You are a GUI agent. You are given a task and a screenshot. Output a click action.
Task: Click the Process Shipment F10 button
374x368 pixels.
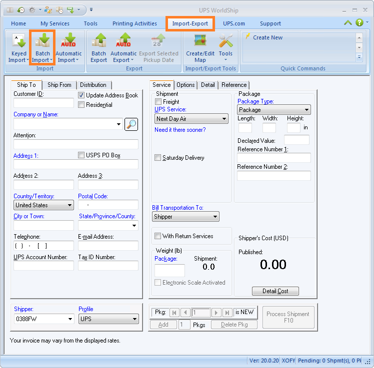coord(288,317)
